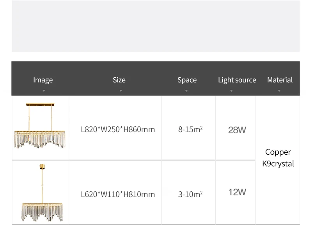This screenshot has height=236, width=312.
Task: Expand the arrow under the Space header
Action: pos(186,91)
